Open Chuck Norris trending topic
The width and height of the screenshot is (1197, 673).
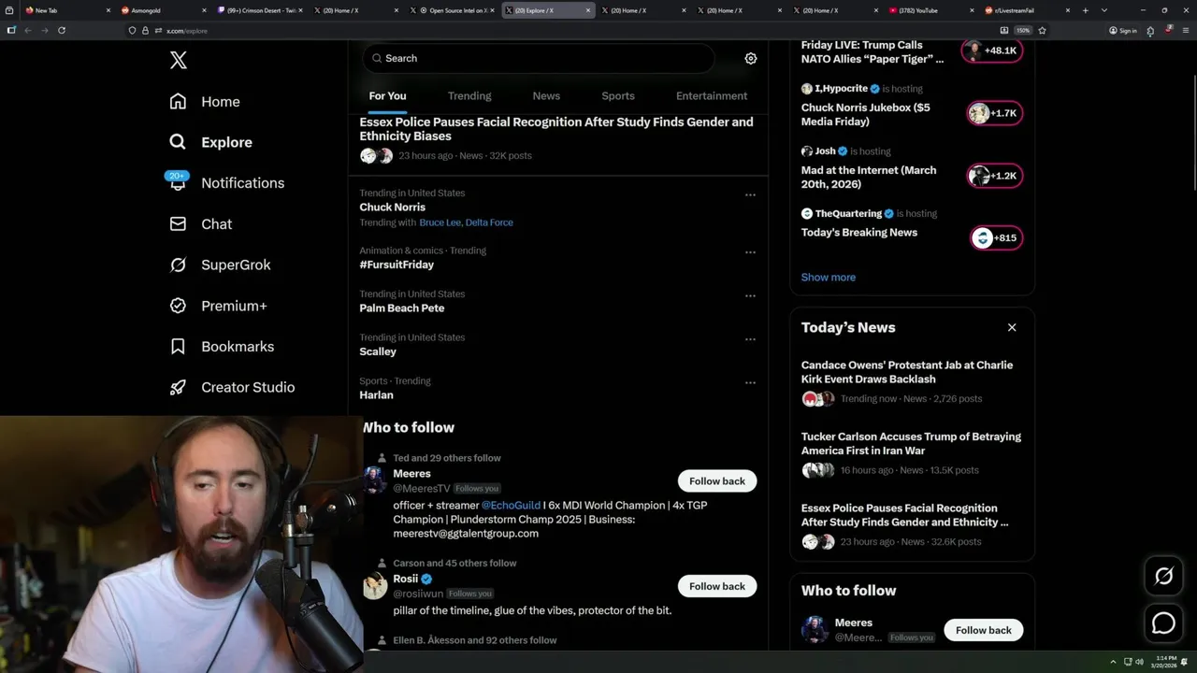(392, 208)
